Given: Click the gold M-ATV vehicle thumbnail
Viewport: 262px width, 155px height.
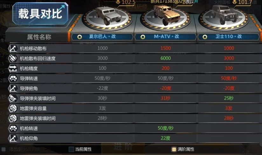Looking at the screenshot, I should (x=166, y=15).
